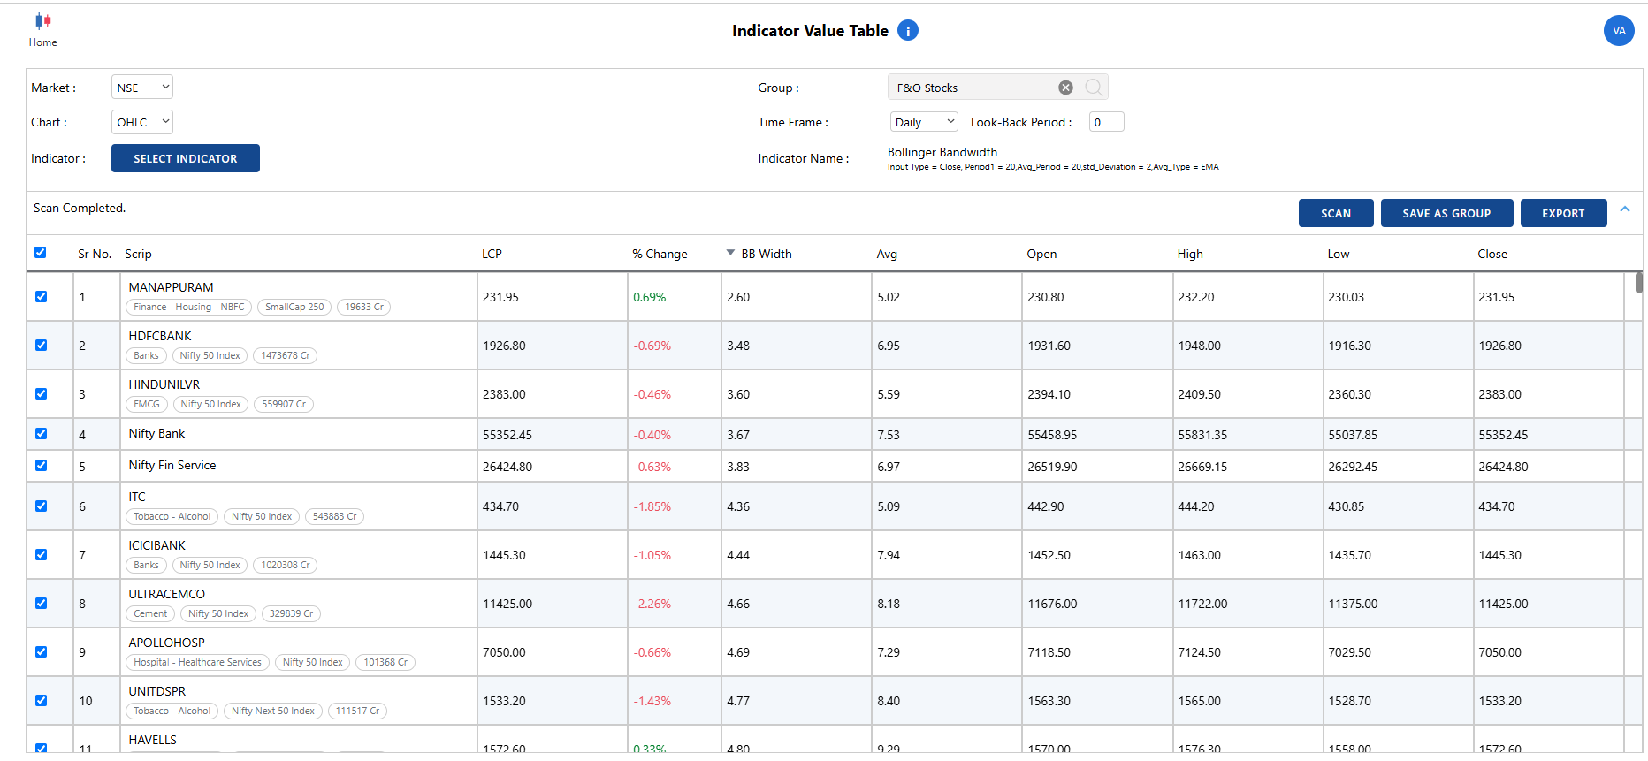Sort by the % Change column header
This screenshot has width=1648, height=761.
660,254
